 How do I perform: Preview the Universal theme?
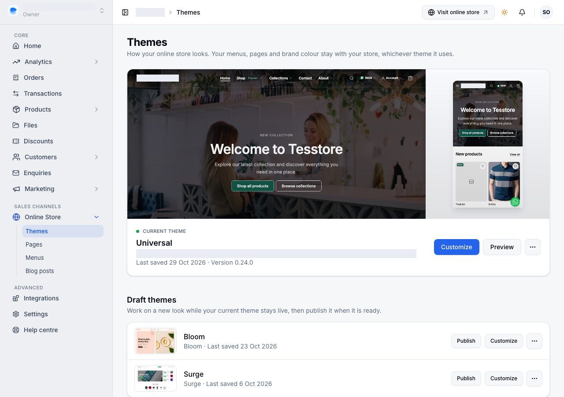[x=502, y=247]
